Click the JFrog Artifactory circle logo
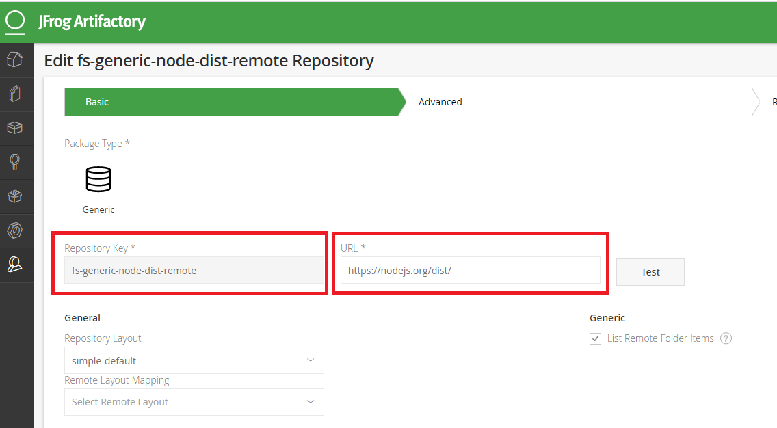The image size is (777, 428). coord(15,21)
